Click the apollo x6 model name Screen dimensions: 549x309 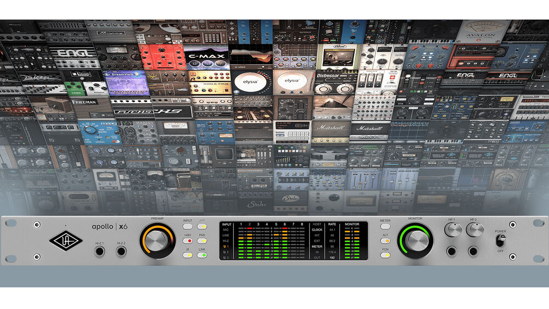tap(110, 227)
